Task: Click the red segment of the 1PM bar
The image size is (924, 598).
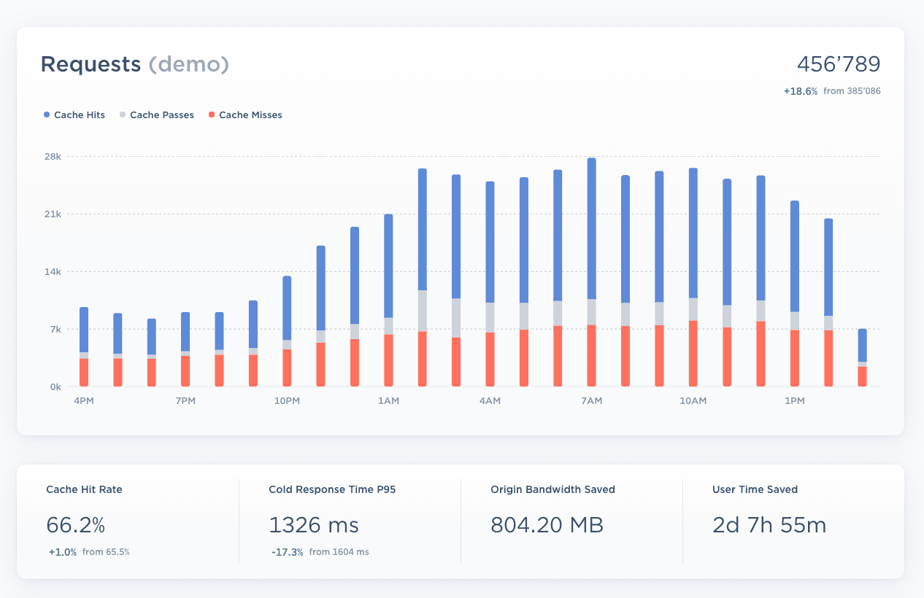Action: 794,357
